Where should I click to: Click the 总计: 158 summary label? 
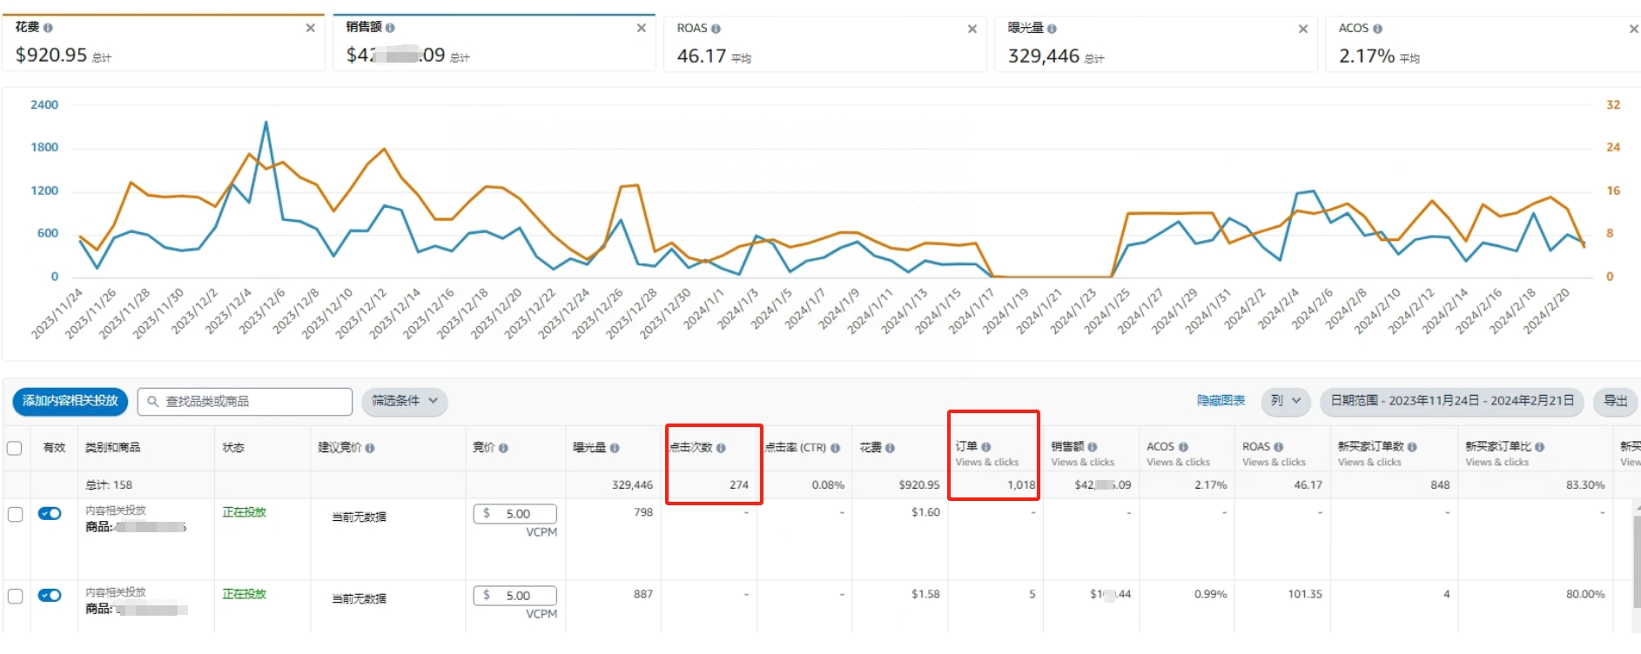point(109,485)
